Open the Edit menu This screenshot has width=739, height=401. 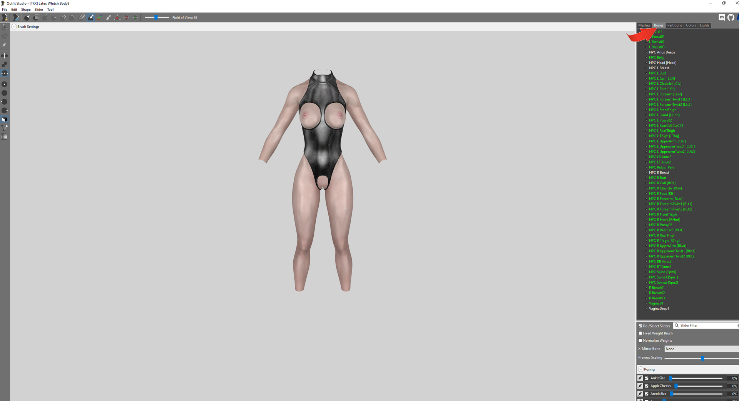point(14,10)
